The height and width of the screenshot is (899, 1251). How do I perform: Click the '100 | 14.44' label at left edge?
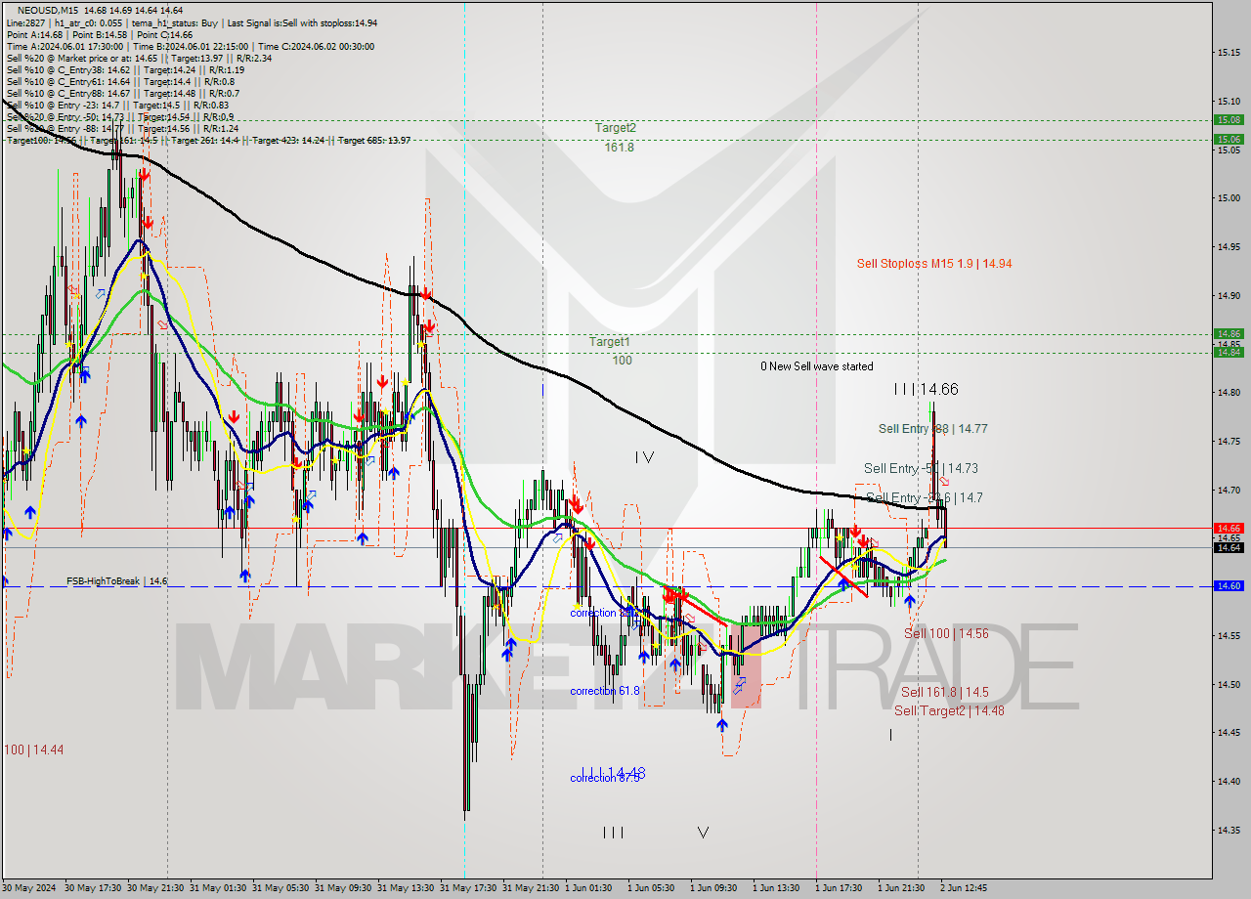33,749
